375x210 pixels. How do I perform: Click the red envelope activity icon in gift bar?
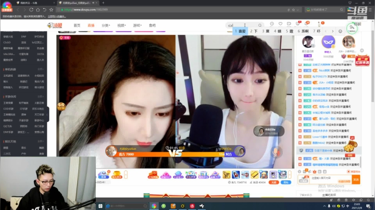153,175
